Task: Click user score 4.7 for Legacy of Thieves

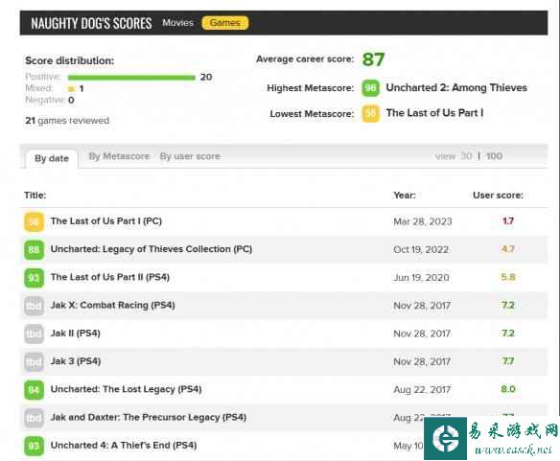Action: click(508, 249)
